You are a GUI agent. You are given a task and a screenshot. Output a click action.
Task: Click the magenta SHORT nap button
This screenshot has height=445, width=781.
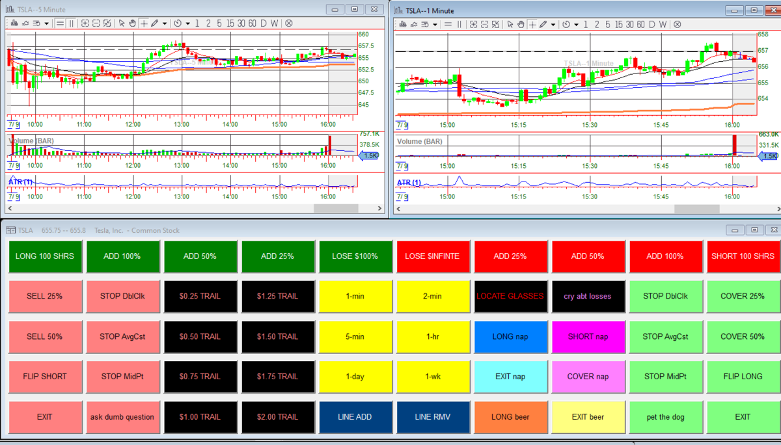(588, 336)
